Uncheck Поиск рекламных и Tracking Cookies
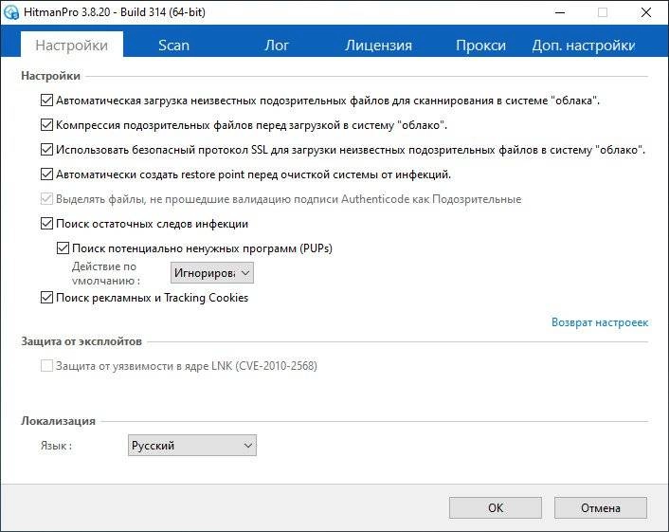Screen dimensions: 669x532 coord(46,298)
